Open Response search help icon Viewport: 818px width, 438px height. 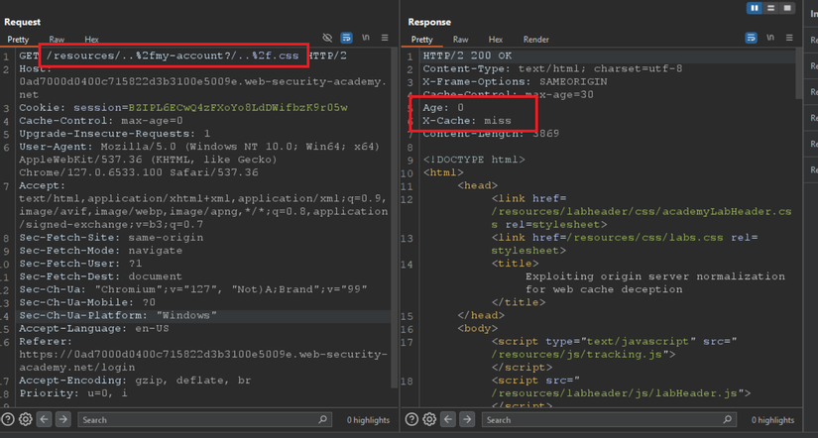coord(411,419)
